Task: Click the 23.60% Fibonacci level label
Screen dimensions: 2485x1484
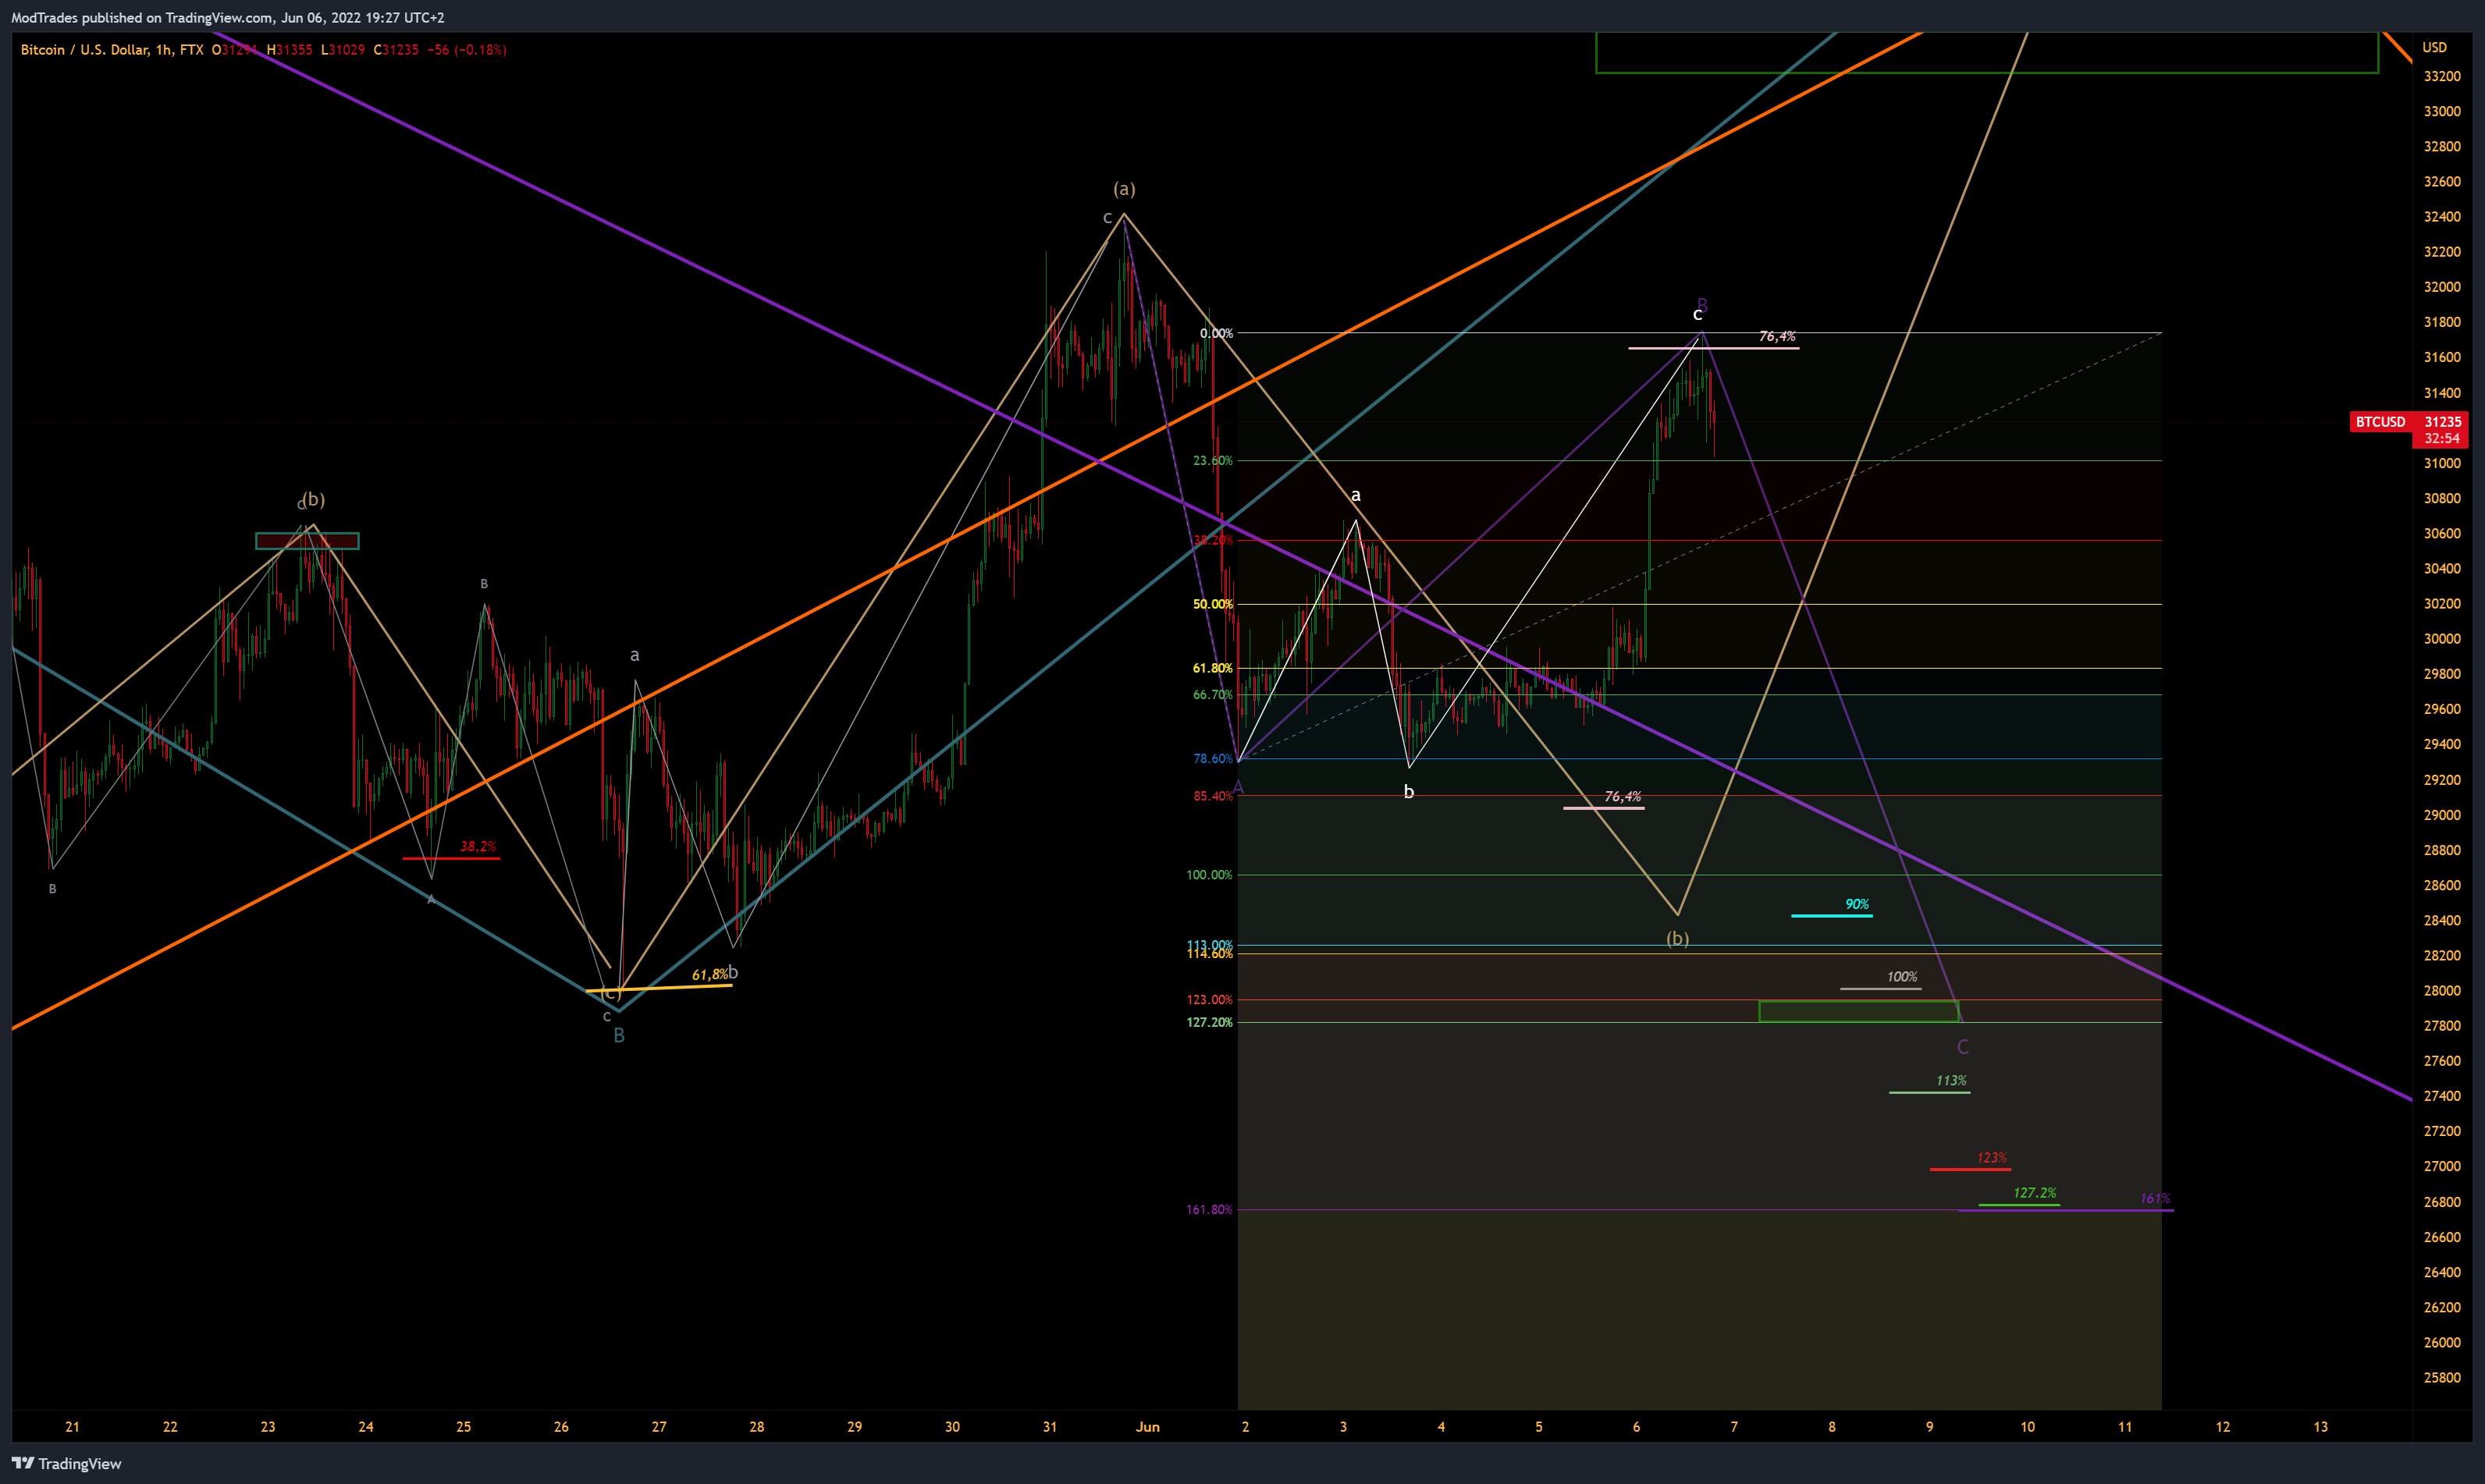Action: 1213,461
